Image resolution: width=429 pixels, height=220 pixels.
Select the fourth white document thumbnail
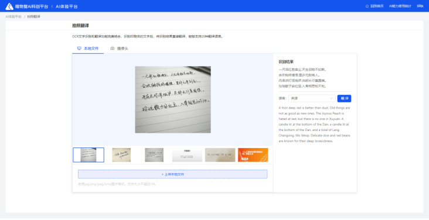(187, 155)
